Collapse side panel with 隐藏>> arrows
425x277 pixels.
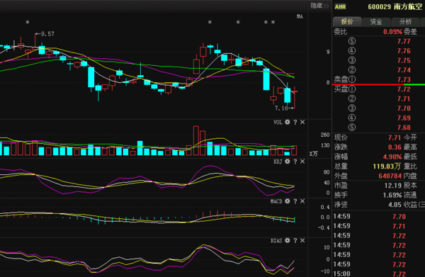(x=319, y=6)
